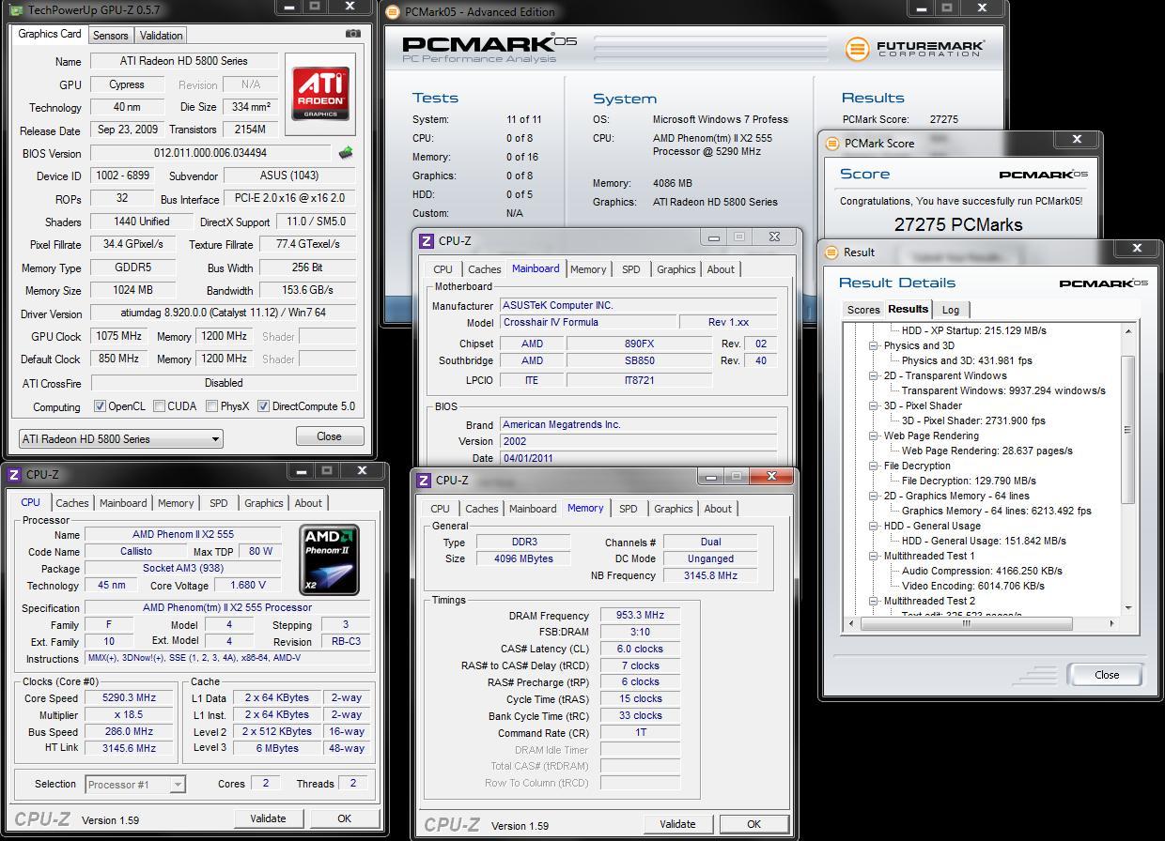Collapse the Physics and 3D tree node
Screen dimensions: 1165x841
click(x=873, y=345)
